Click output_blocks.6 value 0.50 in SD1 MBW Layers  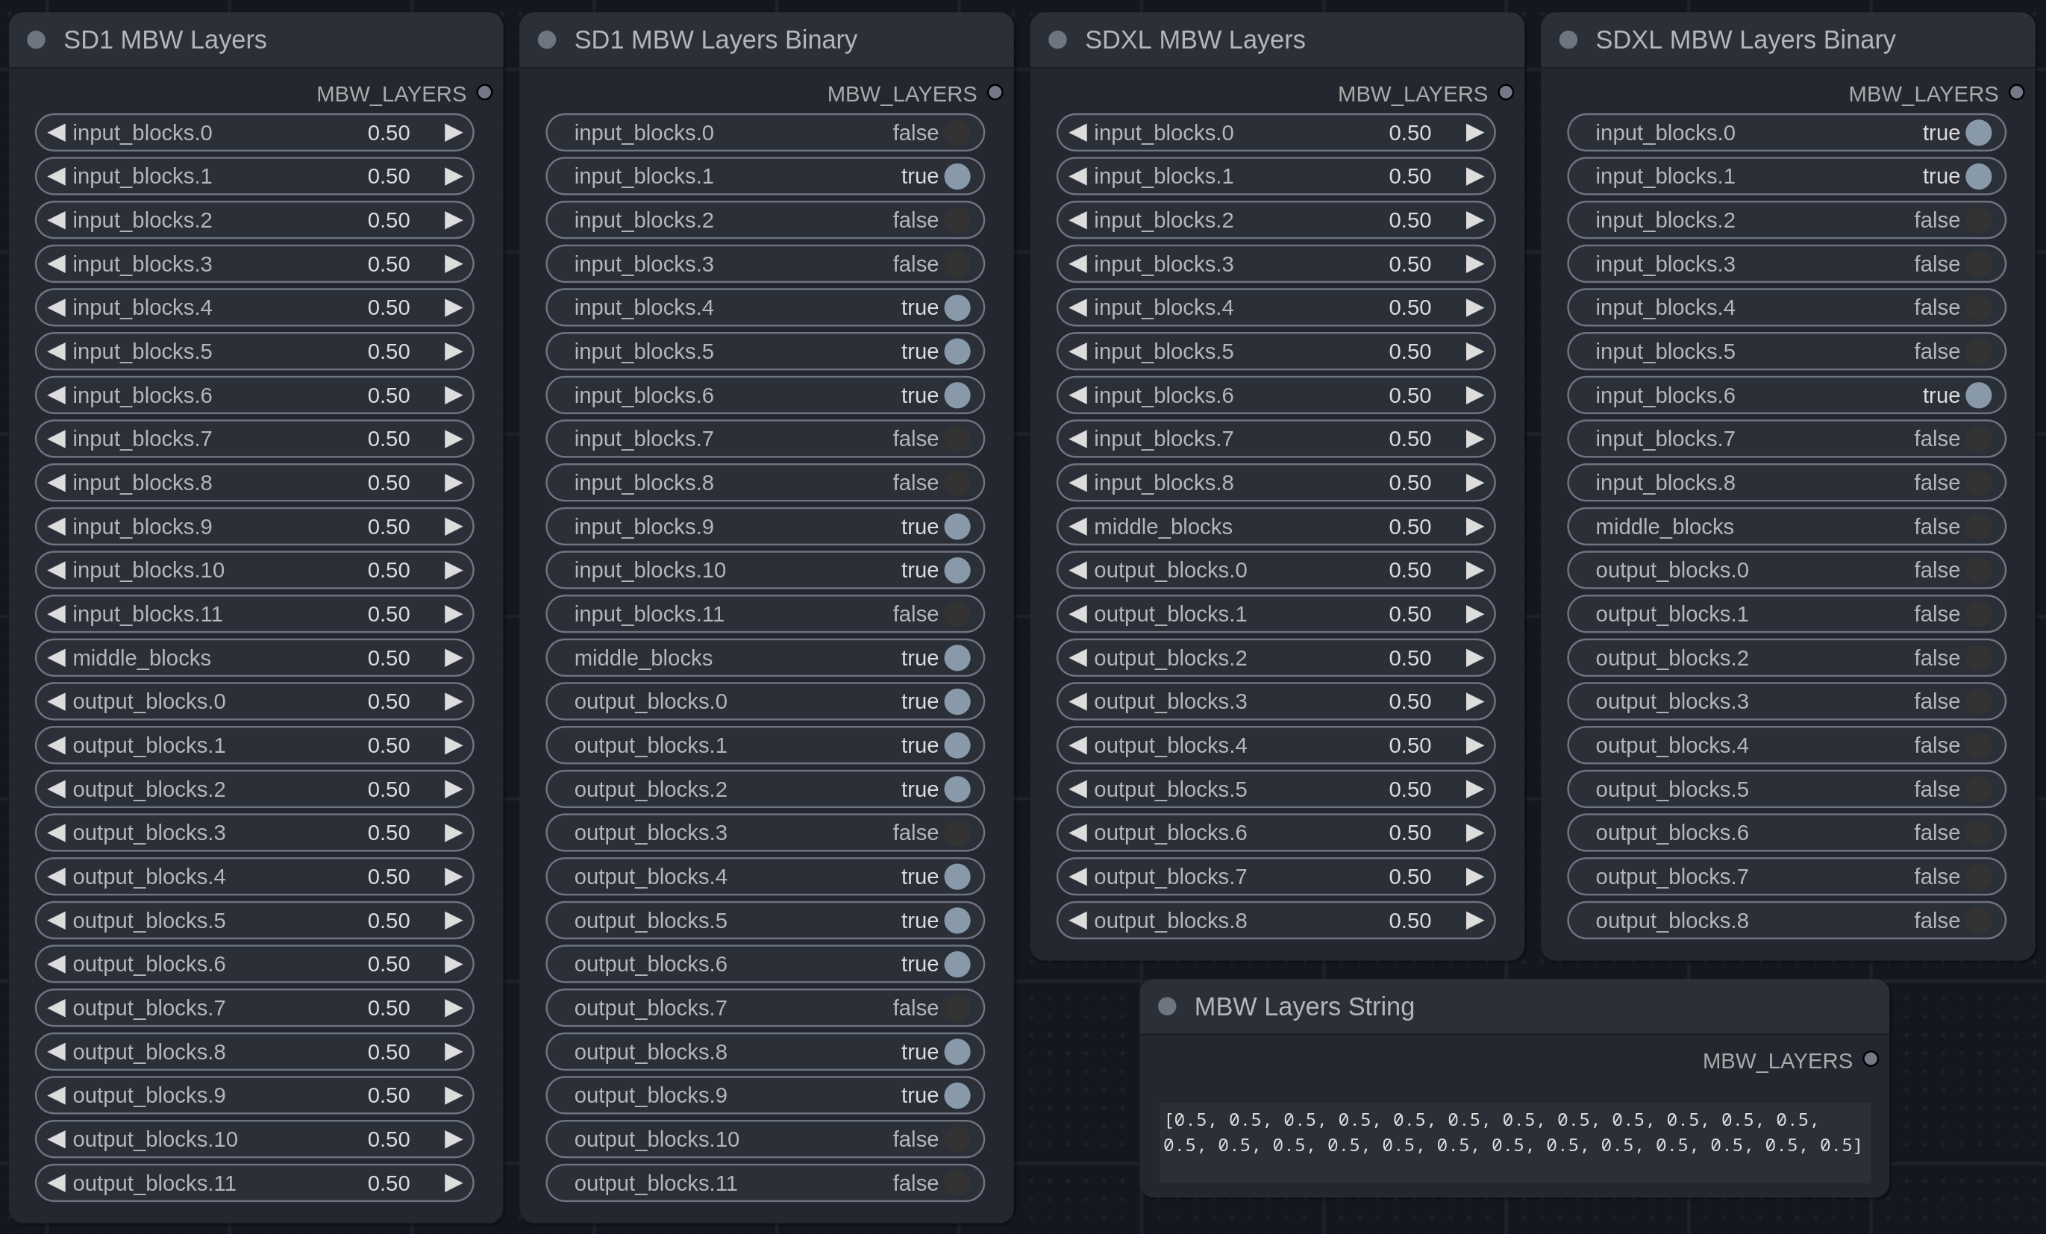coord(389,964)
